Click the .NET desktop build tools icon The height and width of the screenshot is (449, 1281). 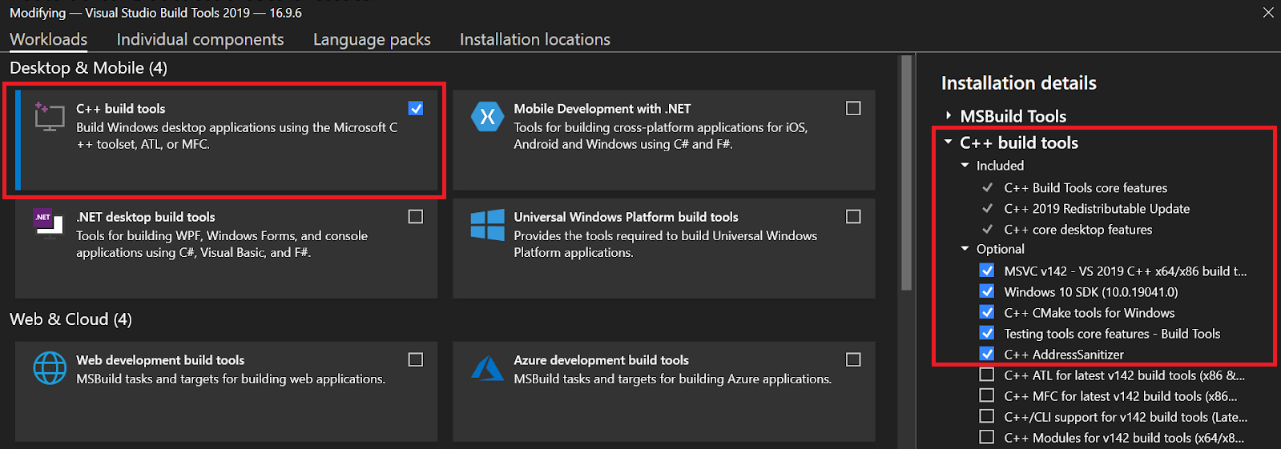point(47,223)
